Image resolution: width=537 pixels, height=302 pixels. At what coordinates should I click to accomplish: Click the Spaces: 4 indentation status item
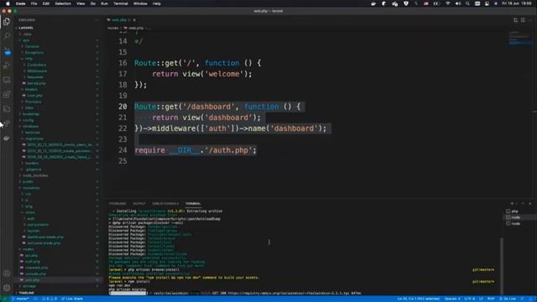coord(452,299)
